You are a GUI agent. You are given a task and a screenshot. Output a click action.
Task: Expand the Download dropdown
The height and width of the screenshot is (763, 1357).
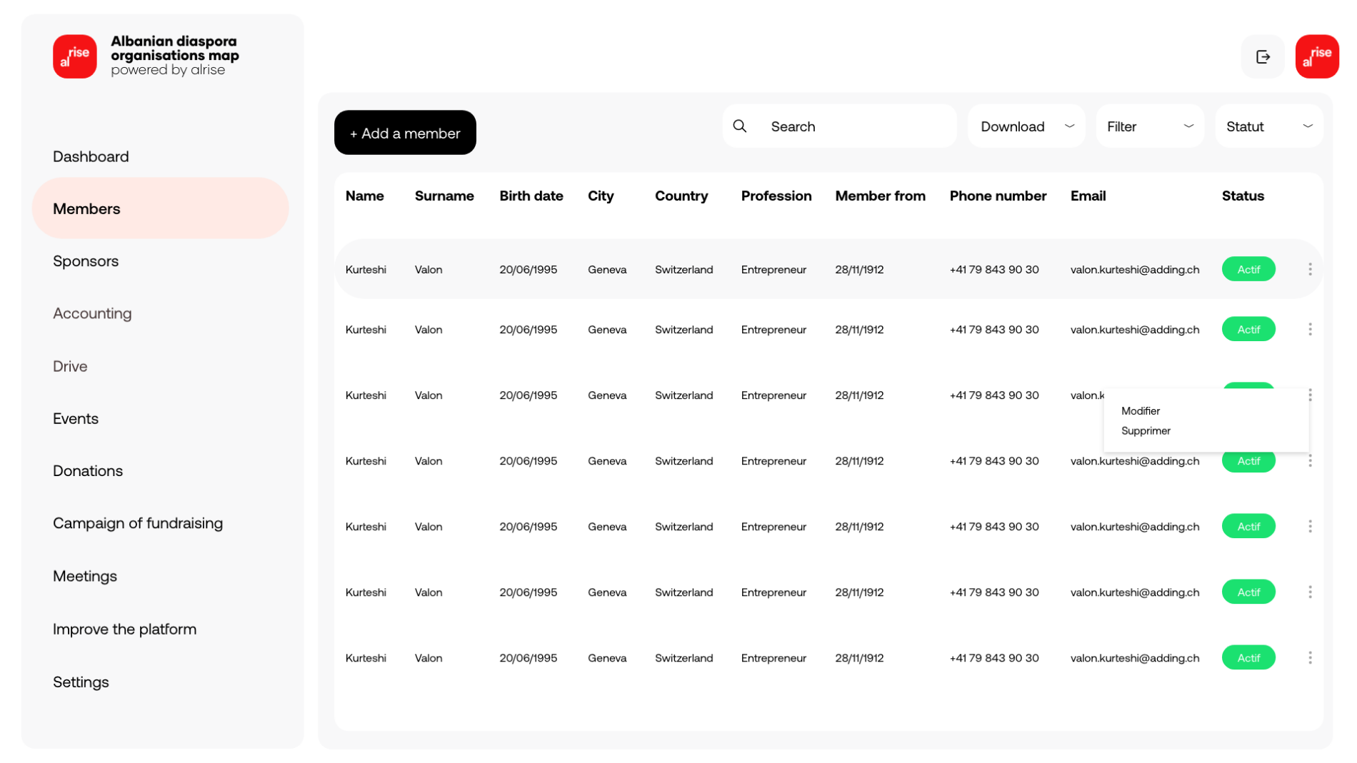(x=1026, y=126)
